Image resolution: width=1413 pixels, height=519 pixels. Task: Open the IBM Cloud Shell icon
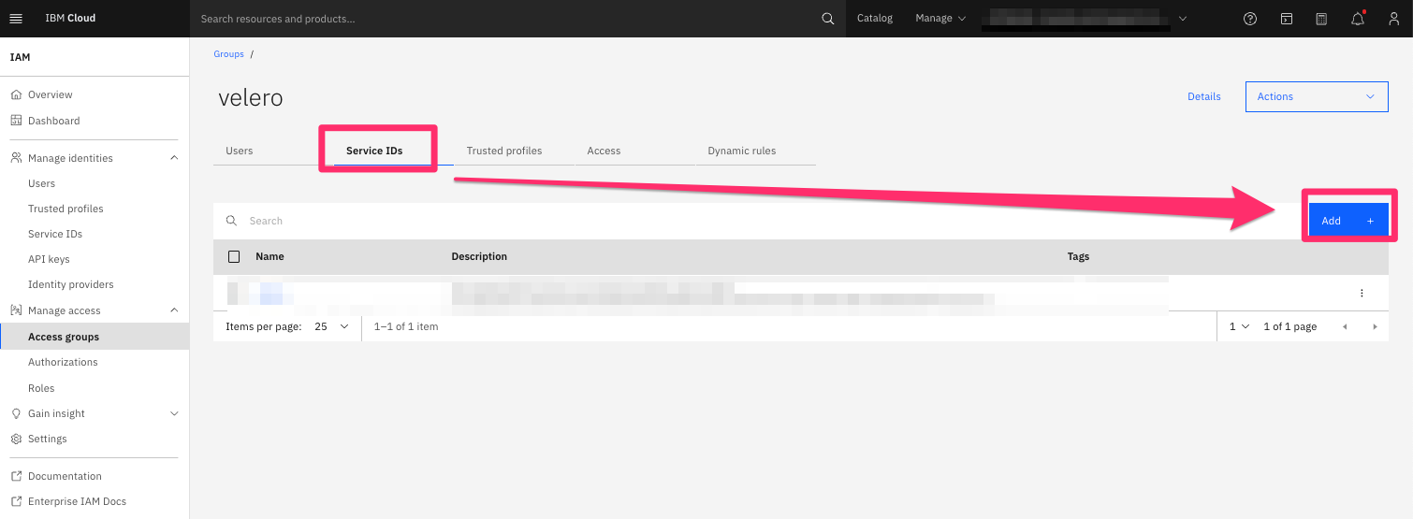pyautogui.click(x=1287, y=19)
